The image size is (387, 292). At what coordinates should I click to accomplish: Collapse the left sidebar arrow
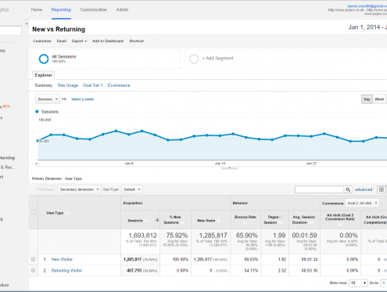(x=27, y=23)
